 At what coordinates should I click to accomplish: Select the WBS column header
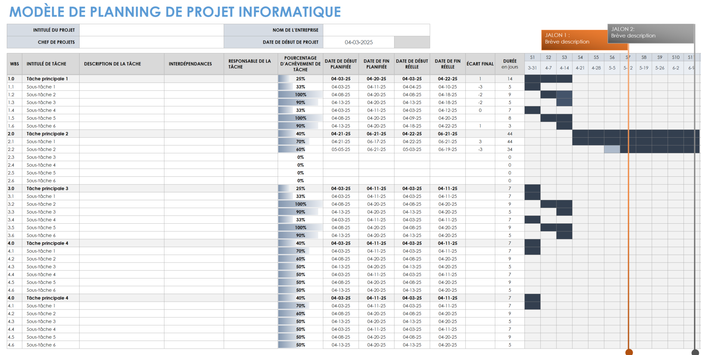click(x=14, y=64)
